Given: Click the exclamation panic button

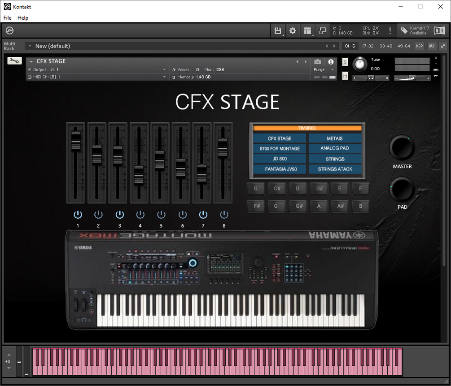Looking at the screenshot, I should 390,31.
